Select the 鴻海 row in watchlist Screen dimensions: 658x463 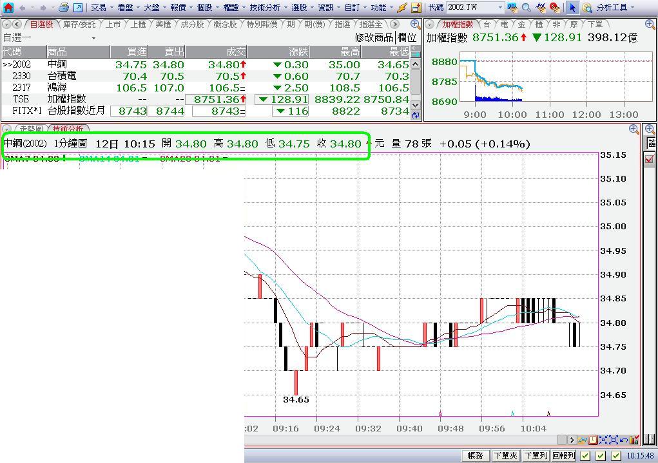pos(206,88)
